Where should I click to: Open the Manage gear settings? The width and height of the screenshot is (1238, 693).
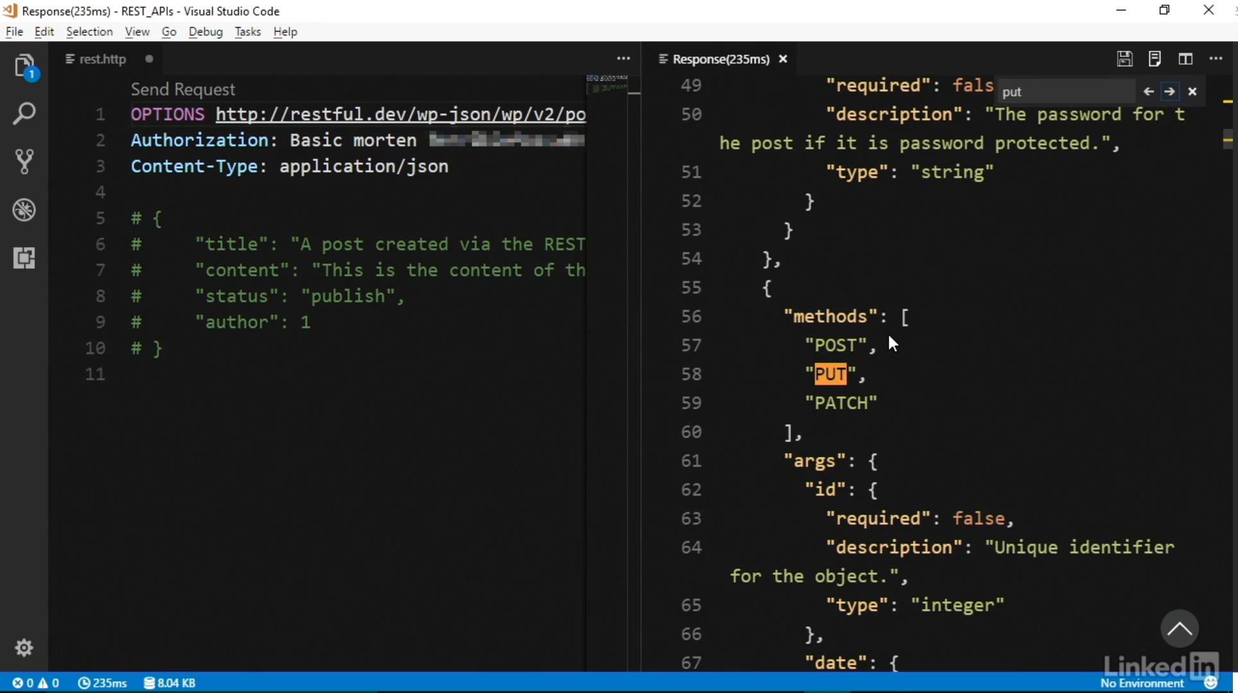[24, 647]
